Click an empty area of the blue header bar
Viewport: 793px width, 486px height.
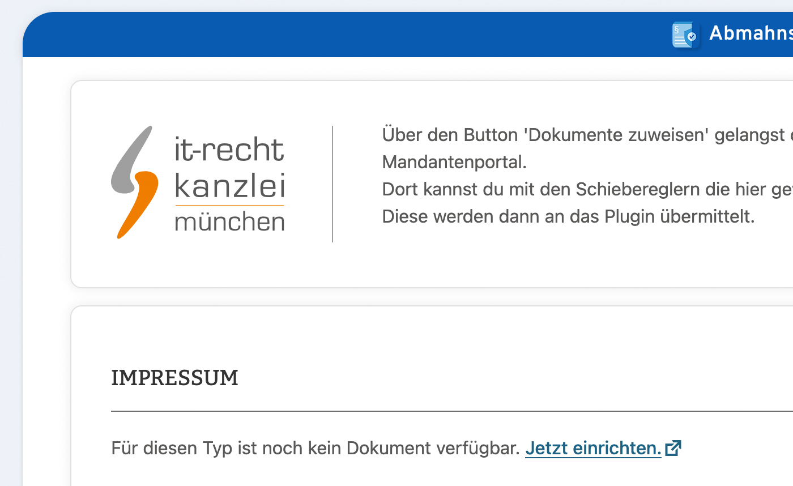pos(340,35)
